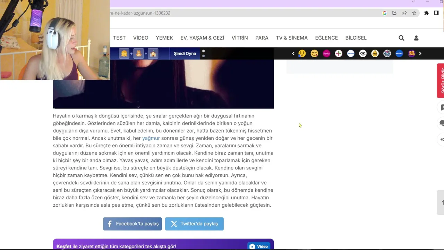Open the Görüş Bildir feedback tab
The height and width of the screenshot is (250, 444).
441,81
